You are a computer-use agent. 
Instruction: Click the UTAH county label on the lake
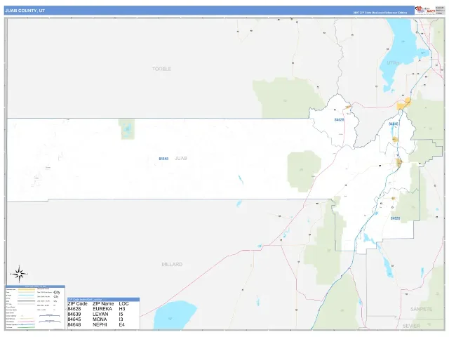coord(393,62)
